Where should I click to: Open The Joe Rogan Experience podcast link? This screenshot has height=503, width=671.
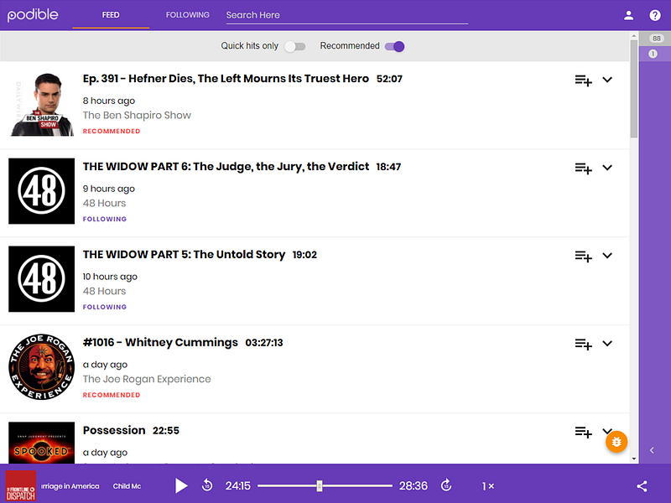click(x=147, y=379)
